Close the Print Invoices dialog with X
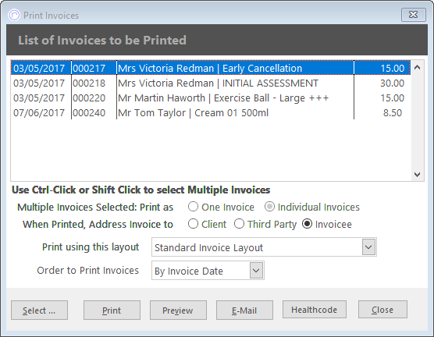 (413, 15)
